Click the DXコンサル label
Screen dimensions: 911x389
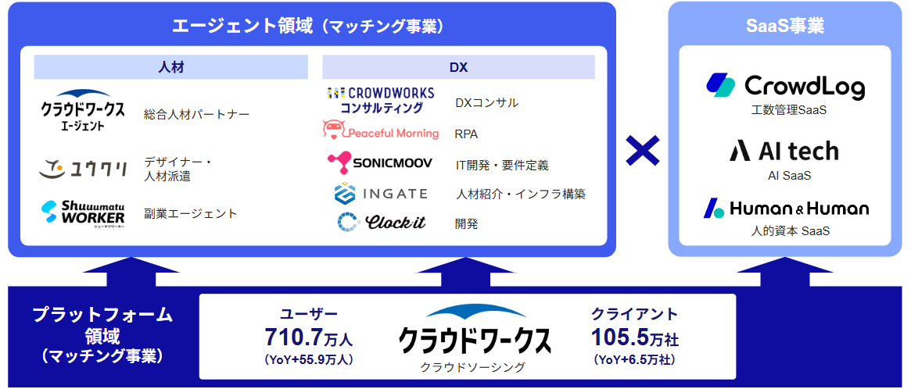pos(487,103)
